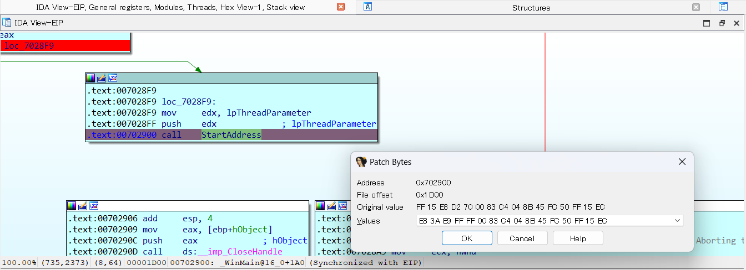Cancel the Patch Bytes dialog

coord(522,238)
